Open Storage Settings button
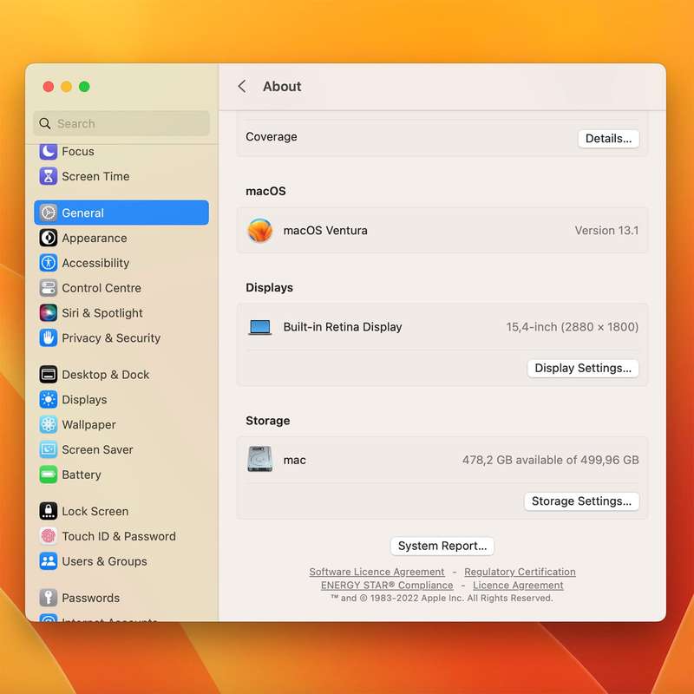 pos(581,501)
